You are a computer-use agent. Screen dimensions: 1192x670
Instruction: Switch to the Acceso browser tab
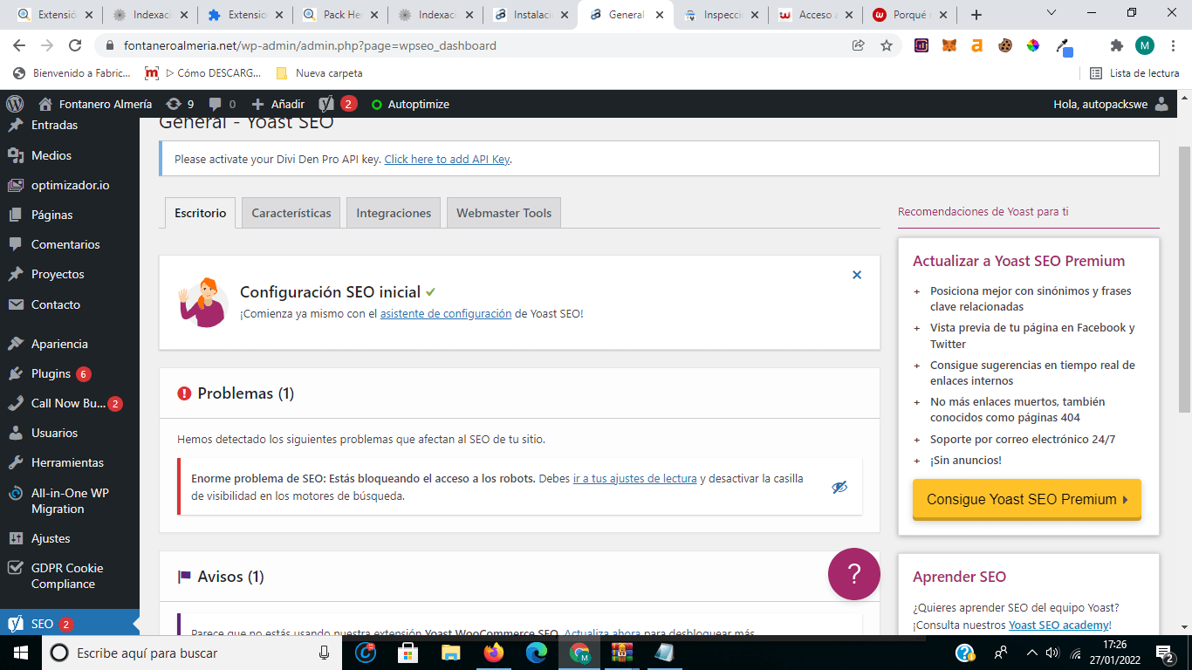(x=815, y=15)
